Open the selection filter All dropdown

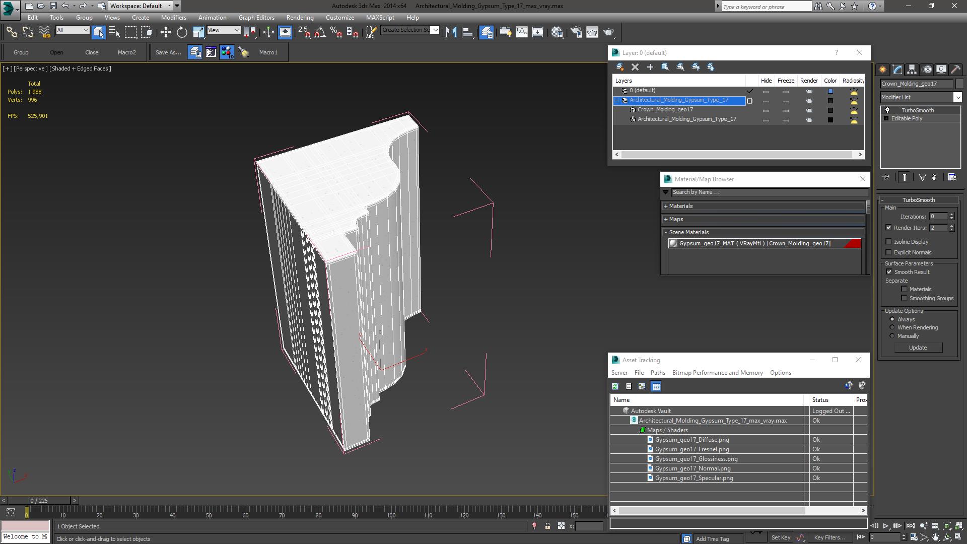tap(73, 30)
